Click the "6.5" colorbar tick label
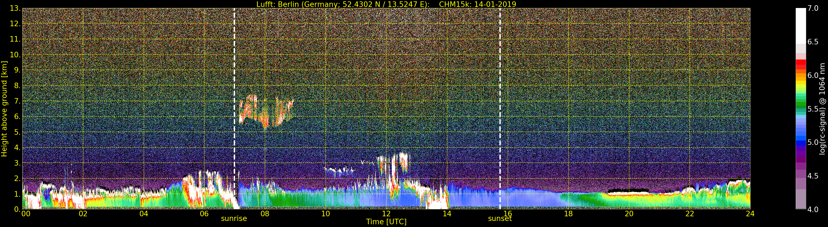 813,42
